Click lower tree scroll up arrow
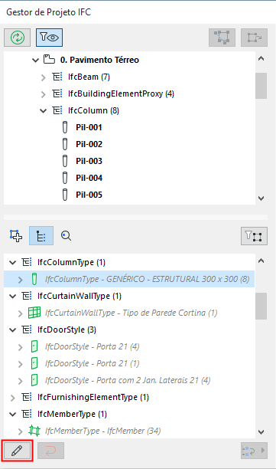 tap(261, 261)
